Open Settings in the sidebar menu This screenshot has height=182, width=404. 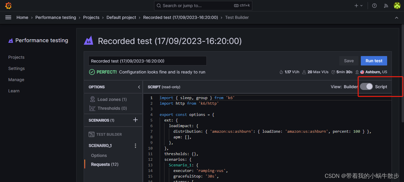coord(17,68)
